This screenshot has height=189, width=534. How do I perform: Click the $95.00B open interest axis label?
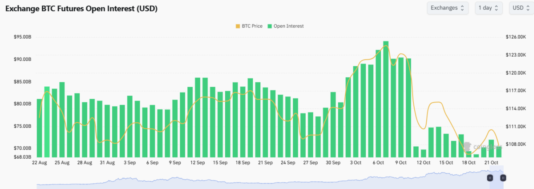coord(22,37)
